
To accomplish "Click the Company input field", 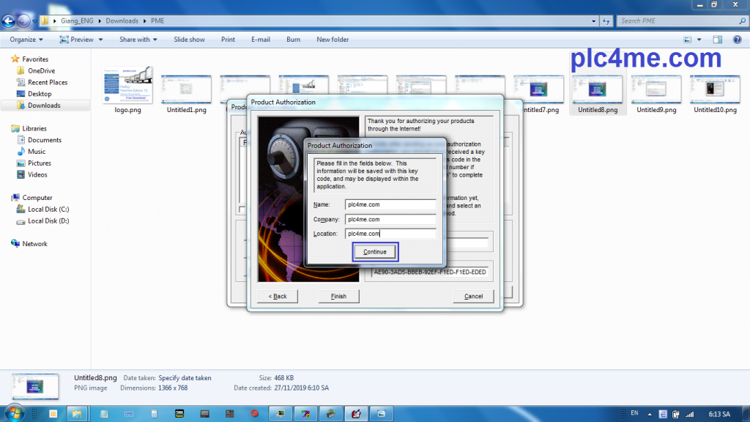I will [390, 219].
